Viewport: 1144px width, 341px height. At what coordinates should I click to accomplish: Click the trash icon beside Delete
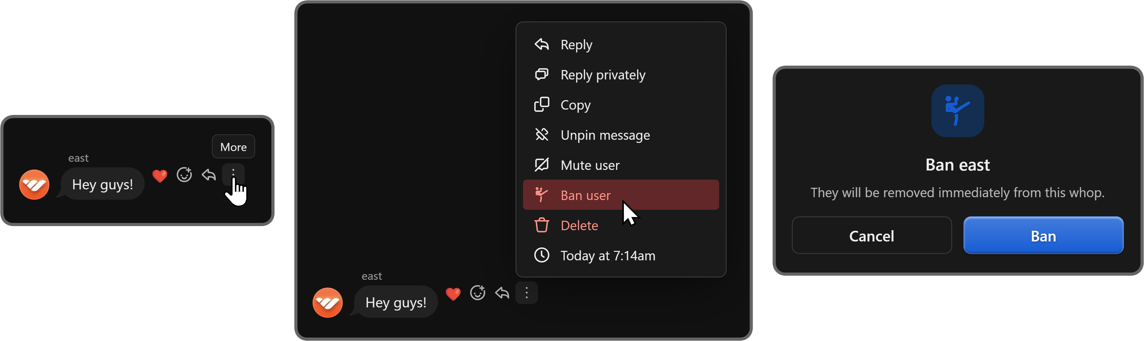coord(541,225)
